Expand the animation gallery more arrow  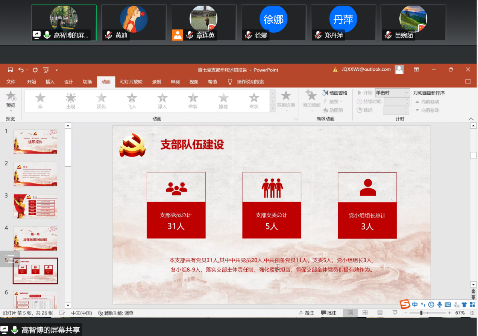click(273, 109)
